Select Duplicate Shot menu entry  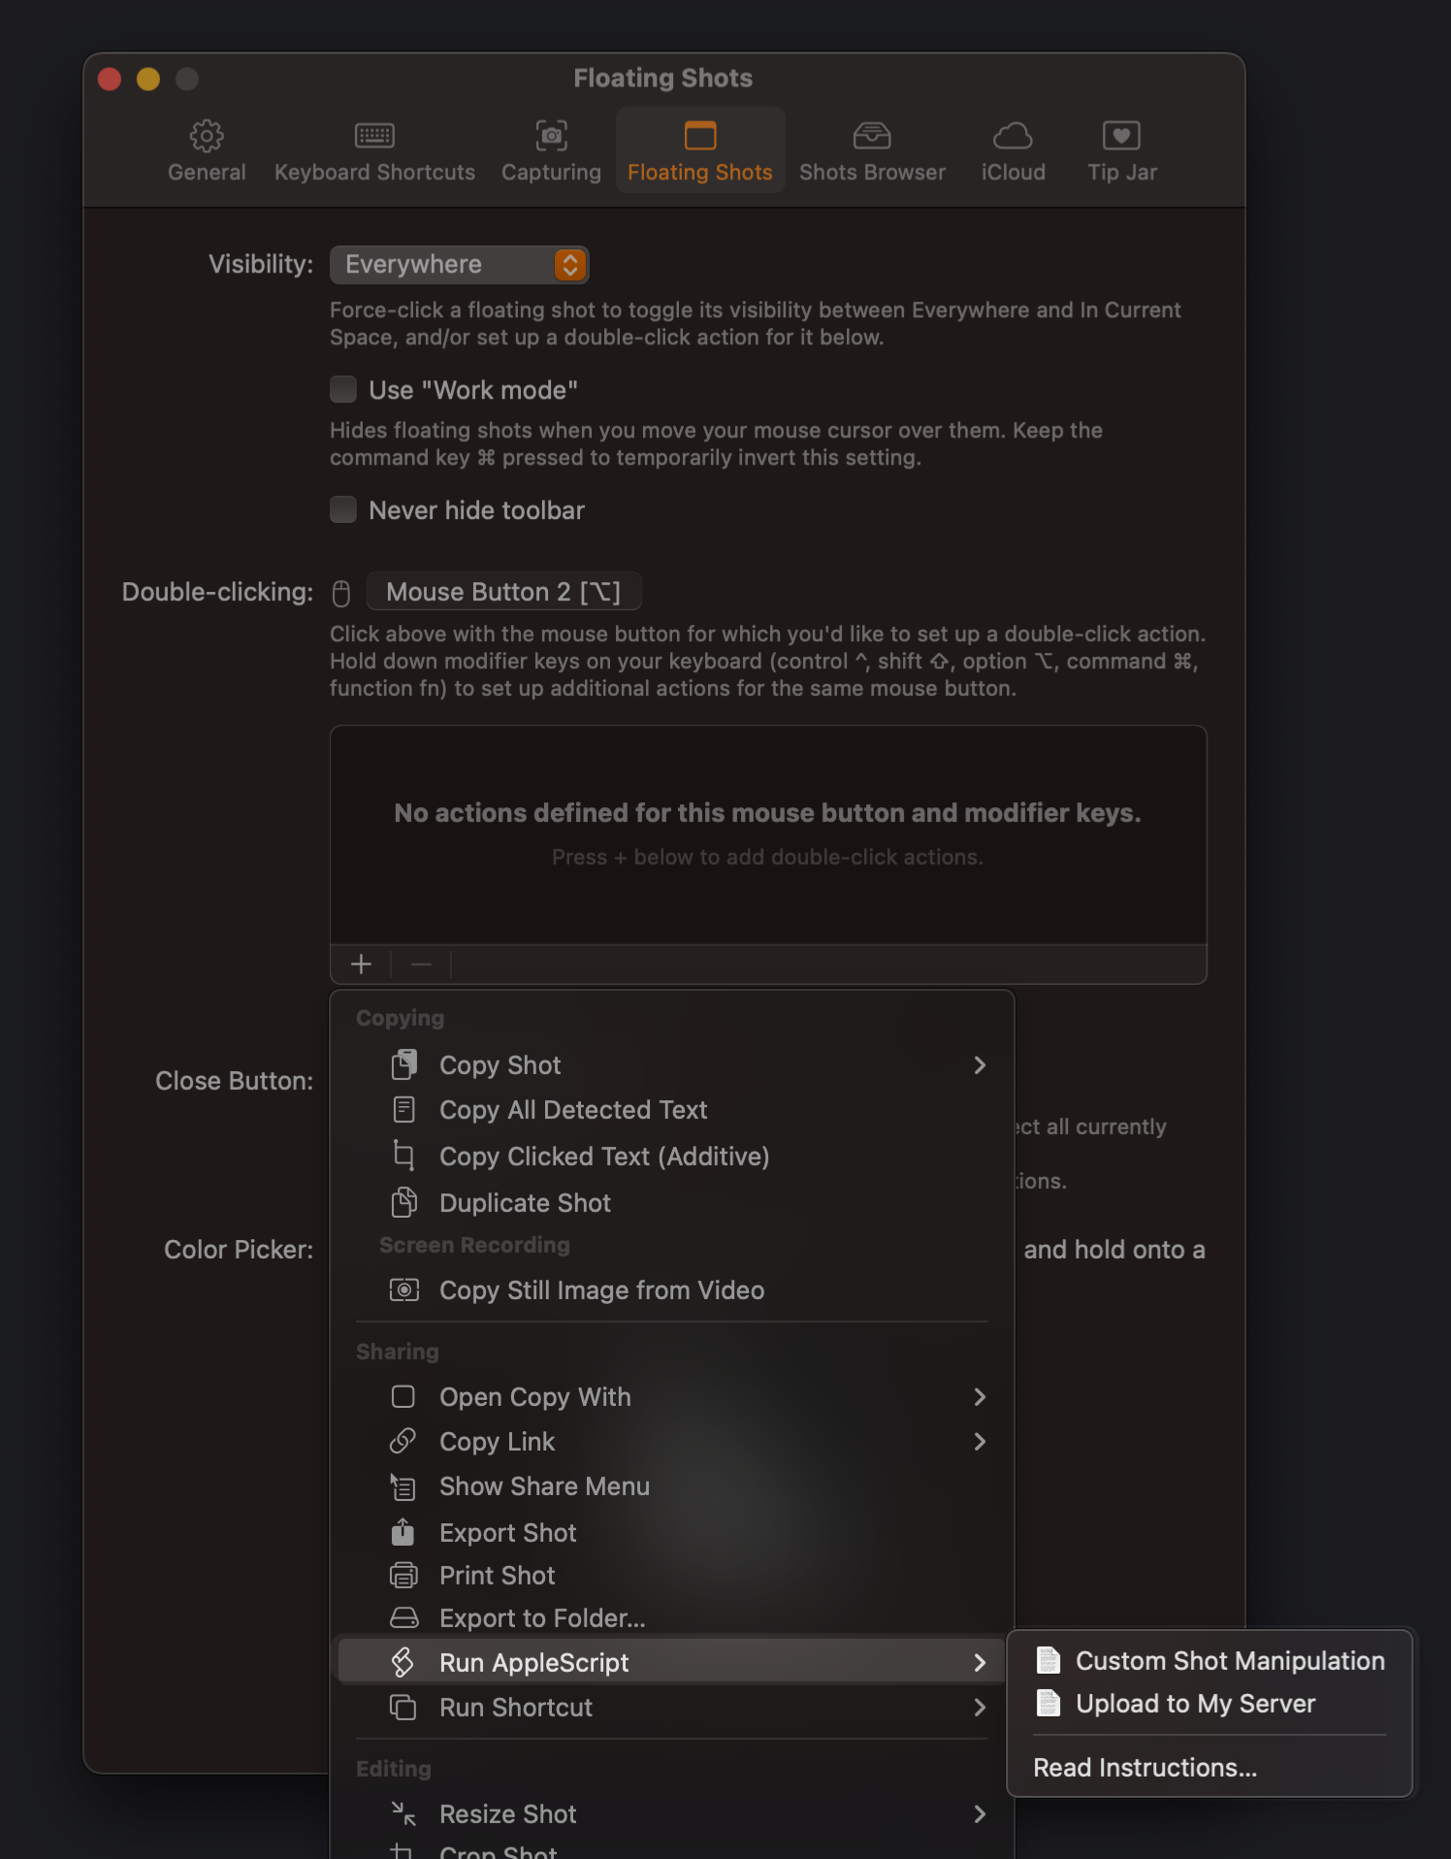point(672,1202)
